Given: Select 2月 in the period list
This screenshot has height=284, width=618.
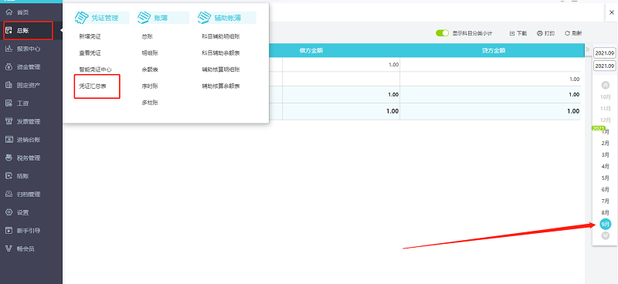Looking at the screenshot, I should click(x=606, y=143).
